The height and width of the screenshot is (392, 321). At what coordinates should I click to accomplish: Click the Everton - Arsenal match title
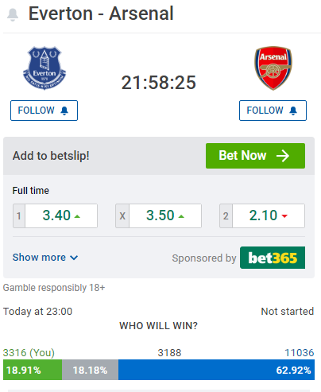point(101,14)
